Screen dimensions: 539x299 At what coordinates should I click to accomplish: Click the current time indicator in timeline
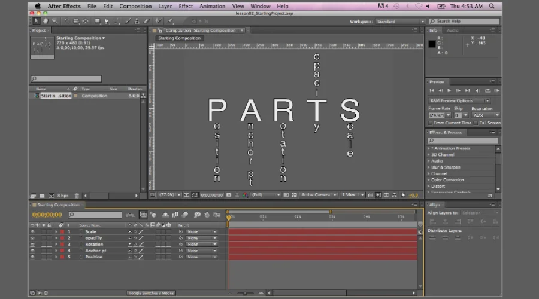(229, 217)
